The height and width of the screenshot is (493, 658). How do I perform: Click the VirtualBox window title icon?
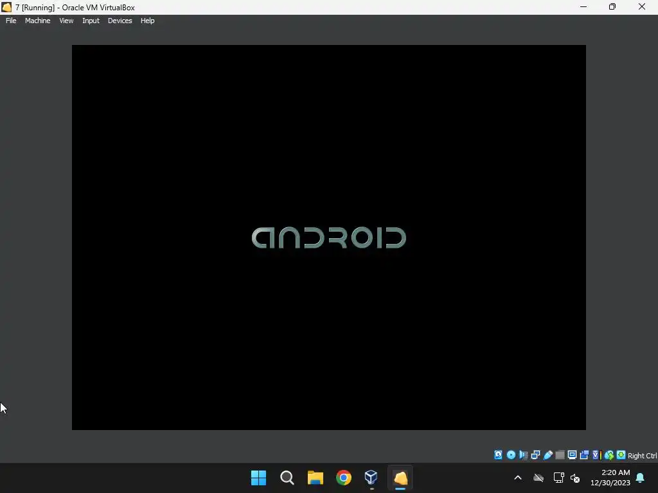point(6,7)
